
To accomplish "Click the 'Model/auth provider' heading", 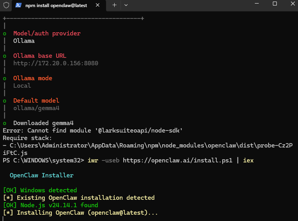I will pyautogui.click(x=47, y=33).
